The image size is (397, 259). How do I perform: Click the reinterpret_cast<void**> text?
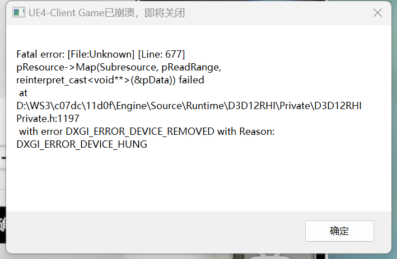73,80
